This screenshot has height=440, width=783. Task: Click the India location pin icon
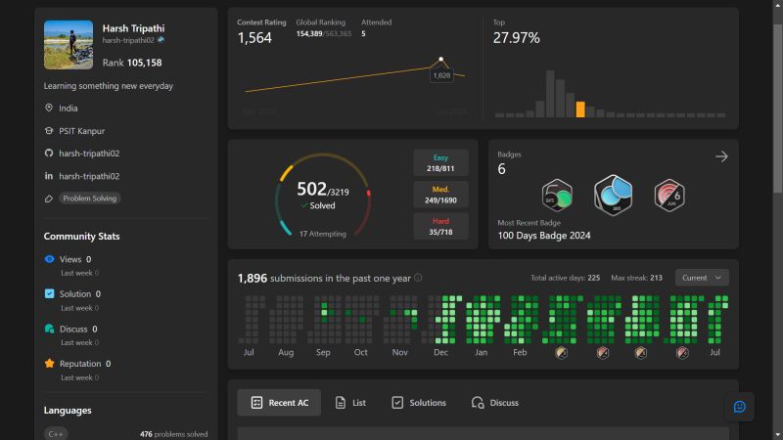tap(48, 108)
